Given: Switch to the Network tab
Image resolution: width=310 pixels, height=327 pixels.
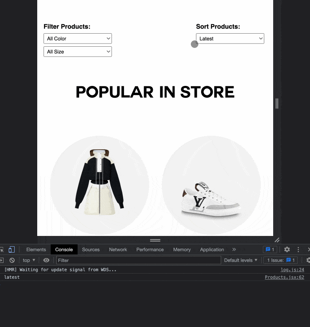Looking at the screenshot, I should pyautogui.click(x=118, y=249).
